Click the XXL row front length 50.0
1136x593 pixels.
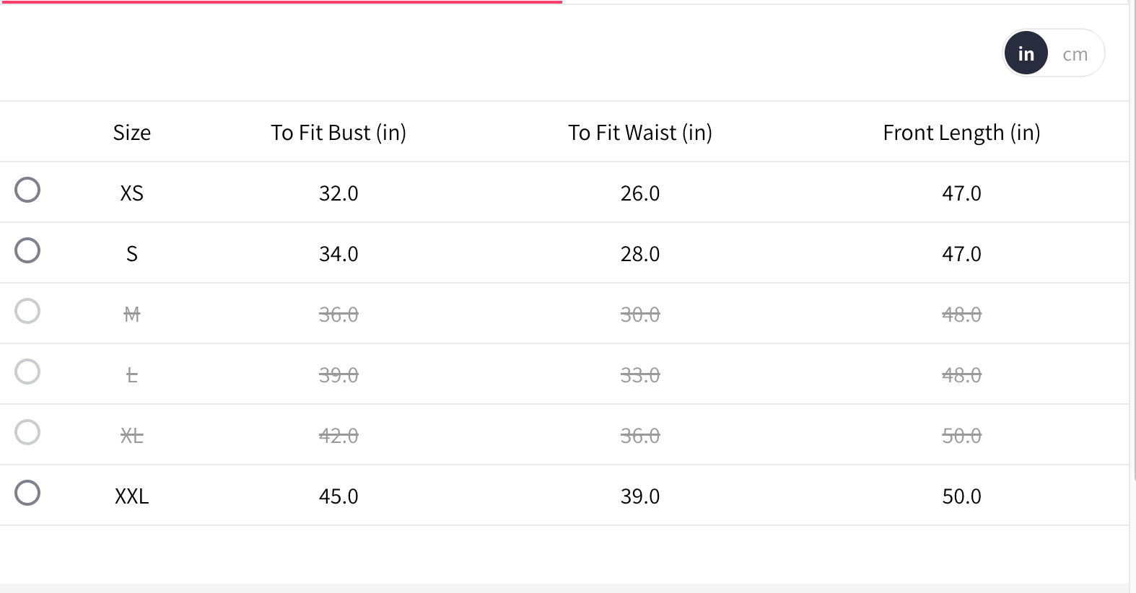[x=961, y=496]
